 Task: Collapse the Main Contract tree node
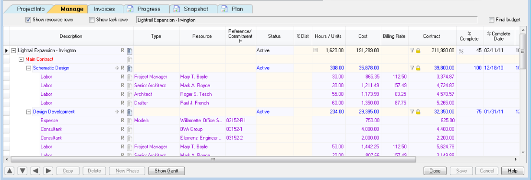coord(21,59)
